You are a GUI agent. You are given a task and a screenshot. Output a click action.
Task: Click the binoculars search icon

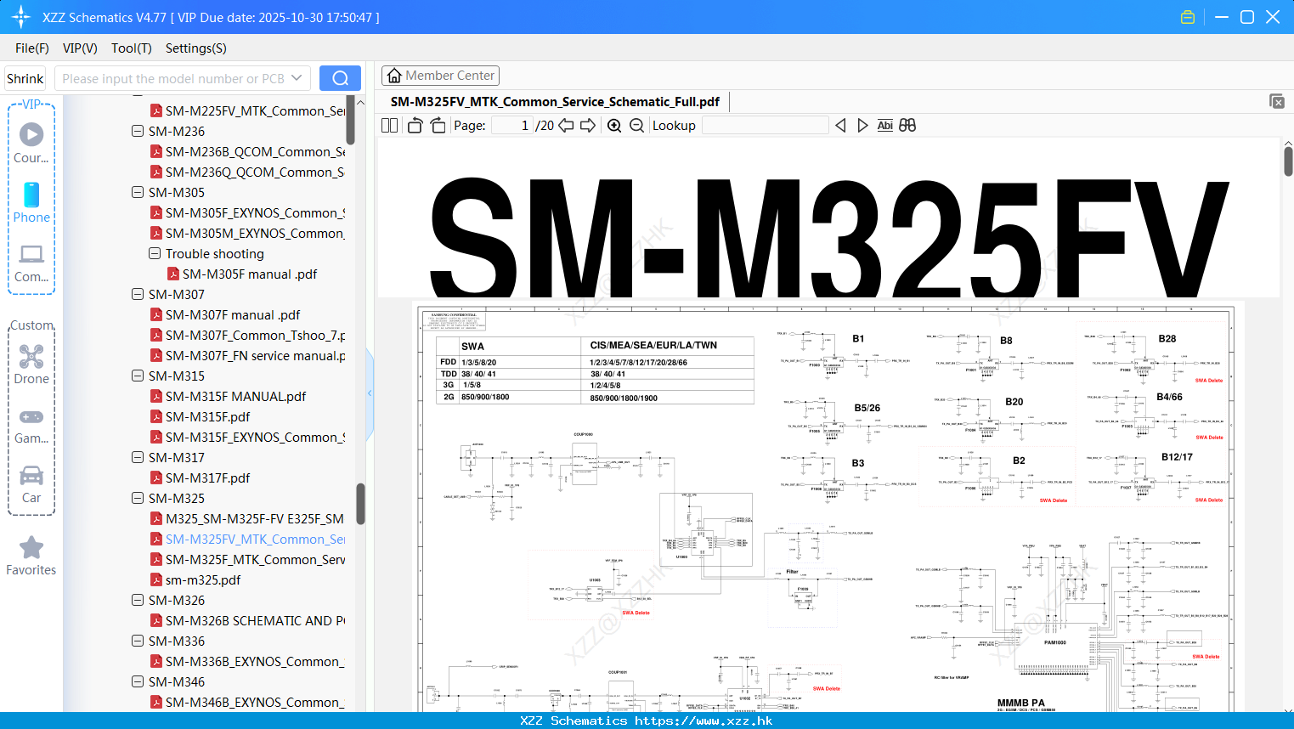click(x=907, y=126)
